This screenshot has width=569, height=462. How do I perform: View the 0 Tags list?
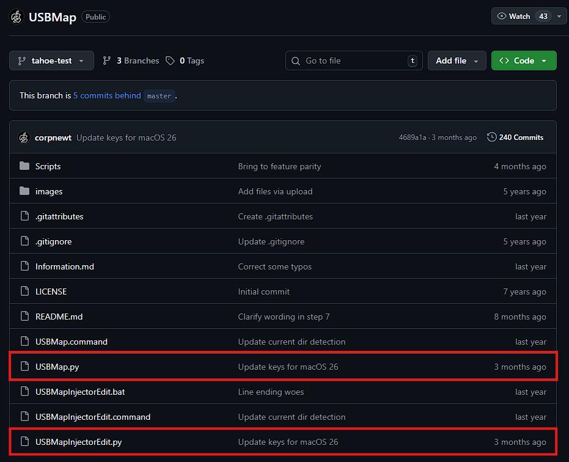185,61
